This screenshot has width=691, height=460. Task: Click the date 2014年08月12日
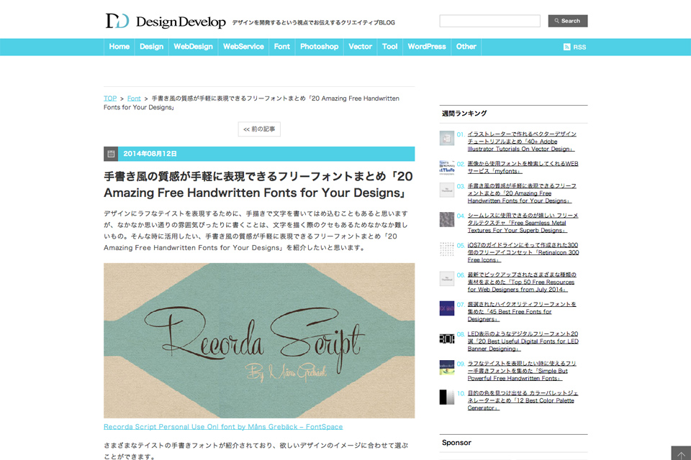150,154
